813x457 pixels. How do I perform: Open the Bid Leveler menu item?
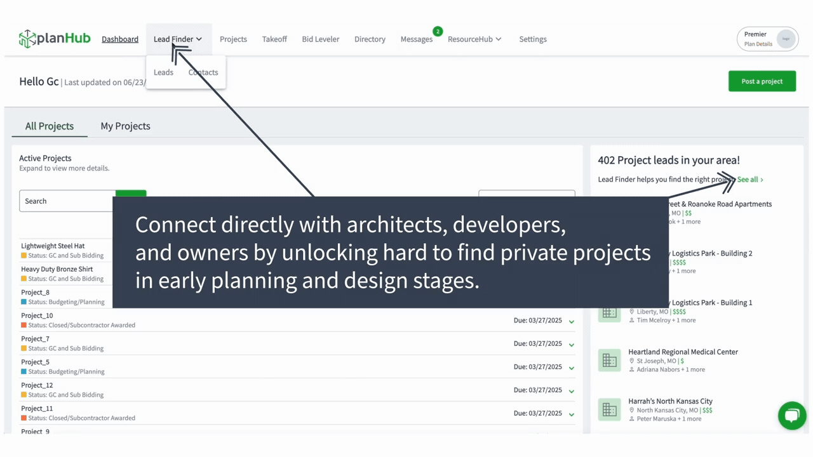[320, 39]
